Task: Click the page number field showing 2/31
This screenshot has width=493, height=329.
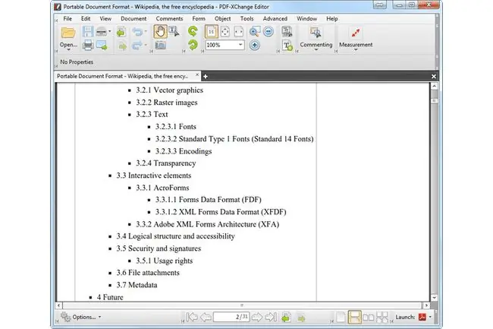Action: tap(231, 317)
